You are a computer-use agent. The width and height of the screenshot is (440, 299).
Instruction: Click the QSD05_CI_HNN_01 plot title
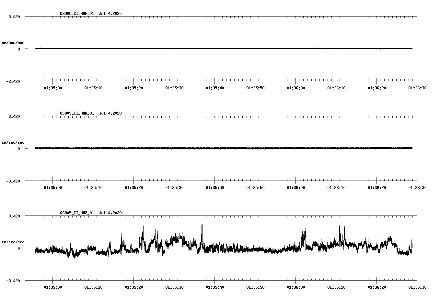tap(91, 113)
